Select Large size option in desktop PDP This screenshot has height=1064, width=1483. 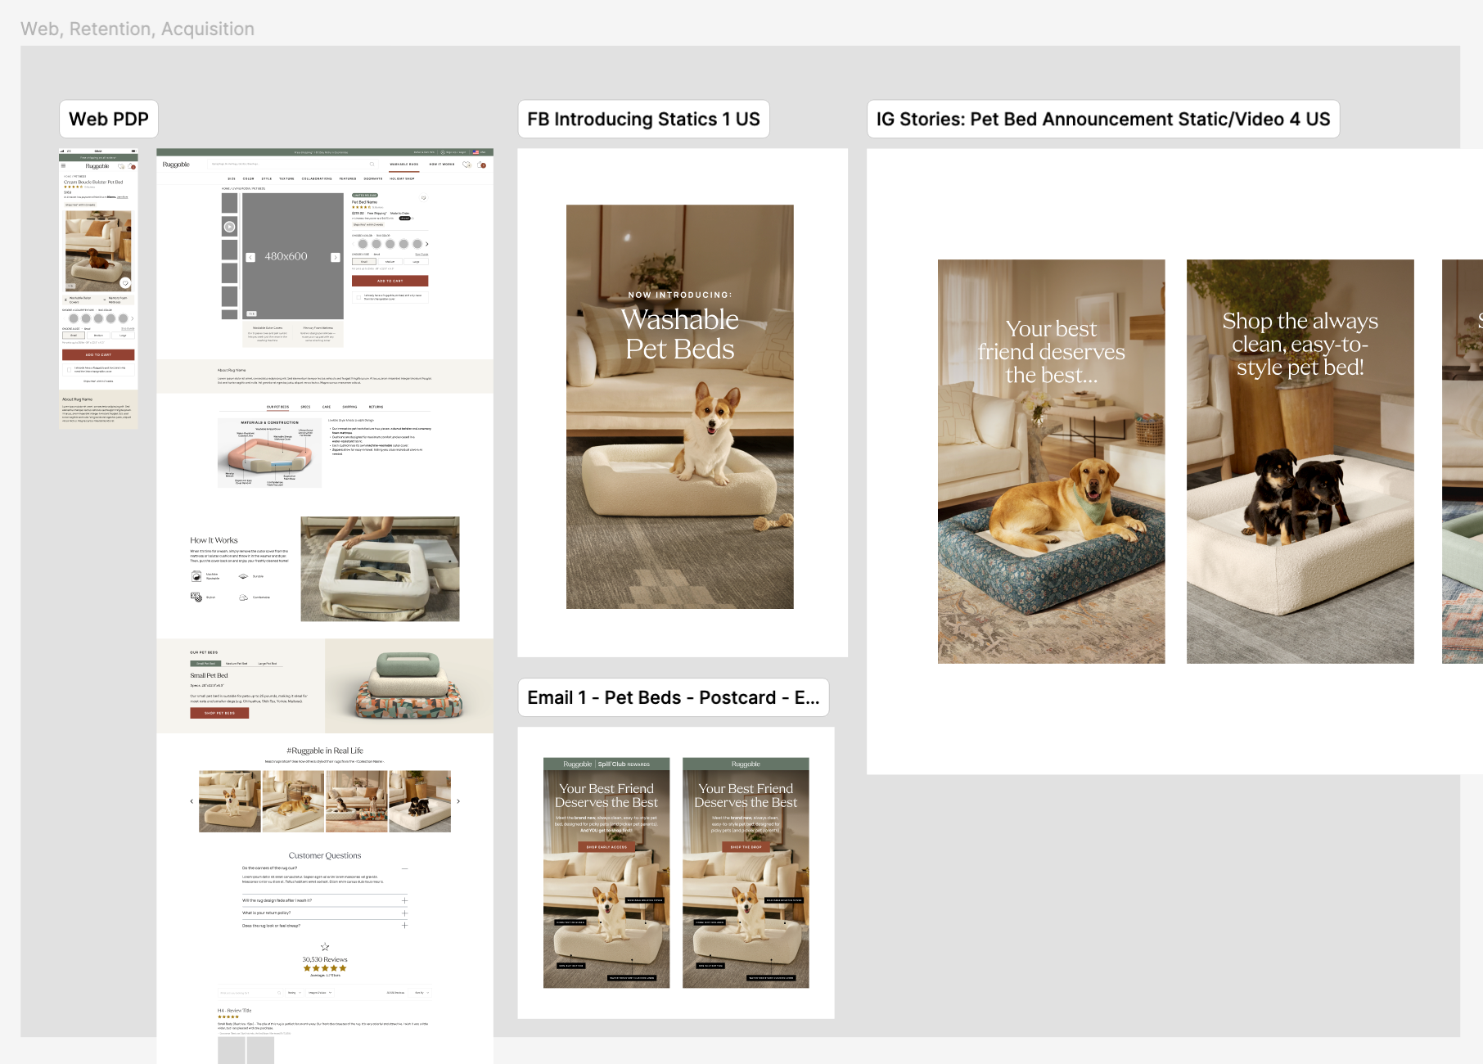pos(416,262)
